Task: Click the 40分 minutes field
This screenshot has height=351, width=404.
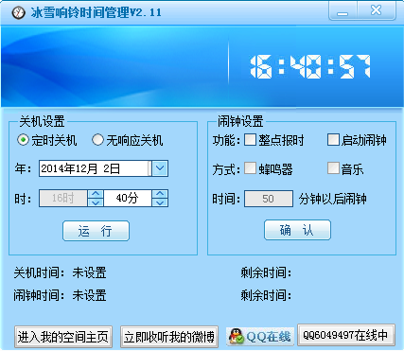Action: click(128, 199)
